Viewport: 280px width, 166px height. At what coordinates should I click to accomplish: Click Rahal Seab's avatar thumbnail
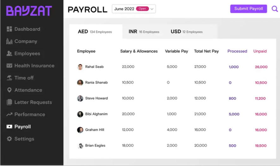[80, 67]
